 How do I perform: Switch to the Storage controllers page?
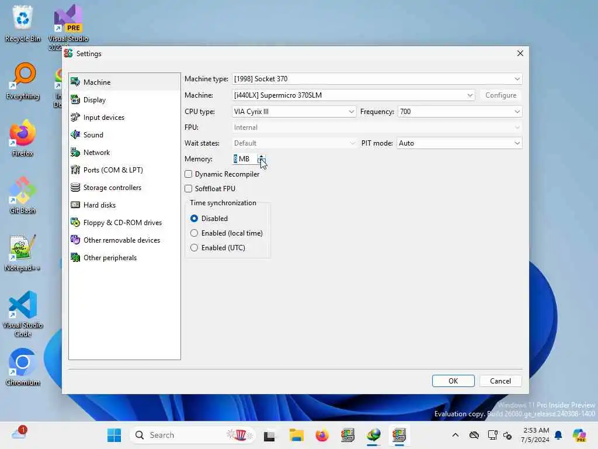pyautogui.click(x=124, y=188)
